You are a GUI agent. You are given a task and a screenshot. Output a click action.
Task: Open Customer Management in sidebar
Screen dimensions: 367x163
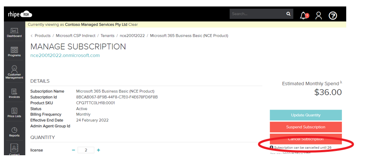click(x=14, y=72)
